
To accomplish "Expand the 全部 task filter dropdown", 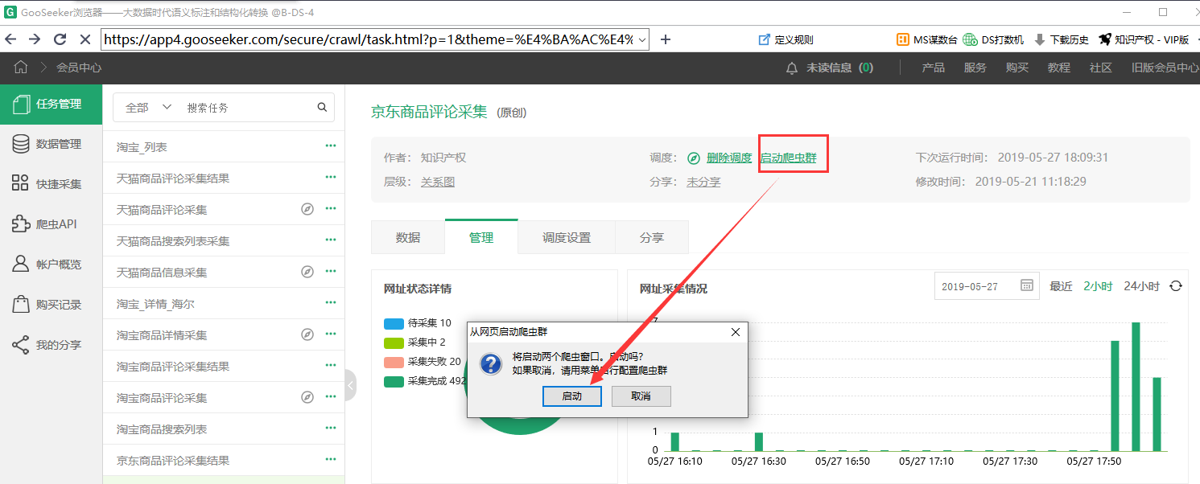I will [149, 107].
